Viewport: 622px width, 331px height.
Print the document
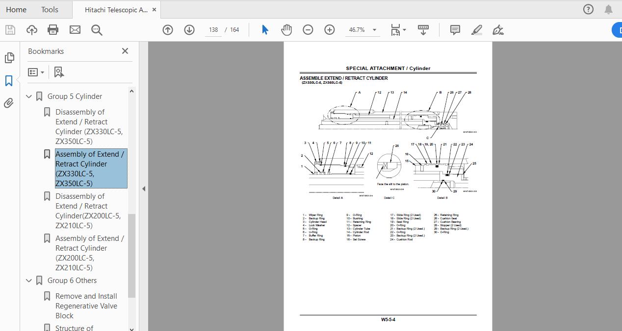53,30
